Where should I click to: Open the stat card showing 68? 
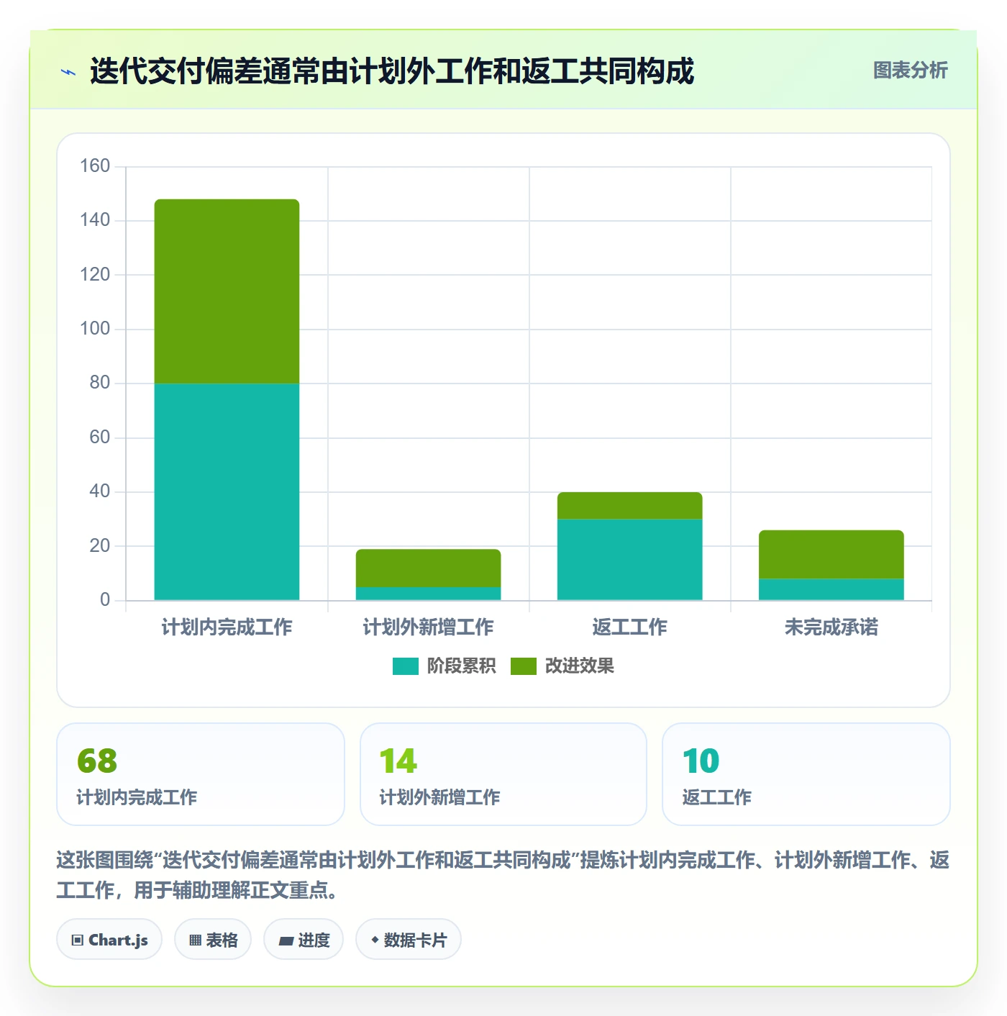coord(201,774)
